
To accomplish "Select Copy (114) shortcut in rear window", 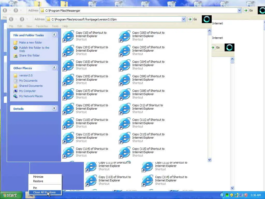I will (x=164, y=180).
